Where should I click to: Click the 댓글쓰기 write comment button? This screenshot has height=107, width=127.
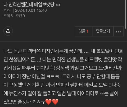pos(103,31)
